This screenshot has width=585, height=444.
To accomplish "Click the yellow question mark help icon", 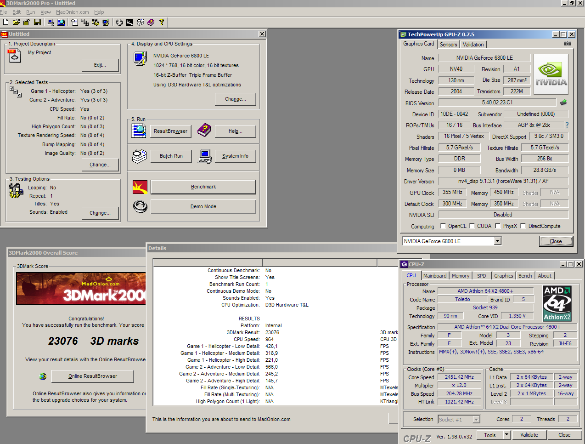I will point(162,22).
